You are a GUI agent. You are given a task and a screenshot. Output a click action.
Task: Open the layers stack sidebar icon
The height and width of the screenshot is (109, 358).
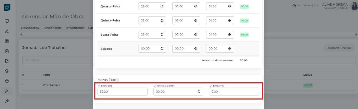click(x=7, y=71)
